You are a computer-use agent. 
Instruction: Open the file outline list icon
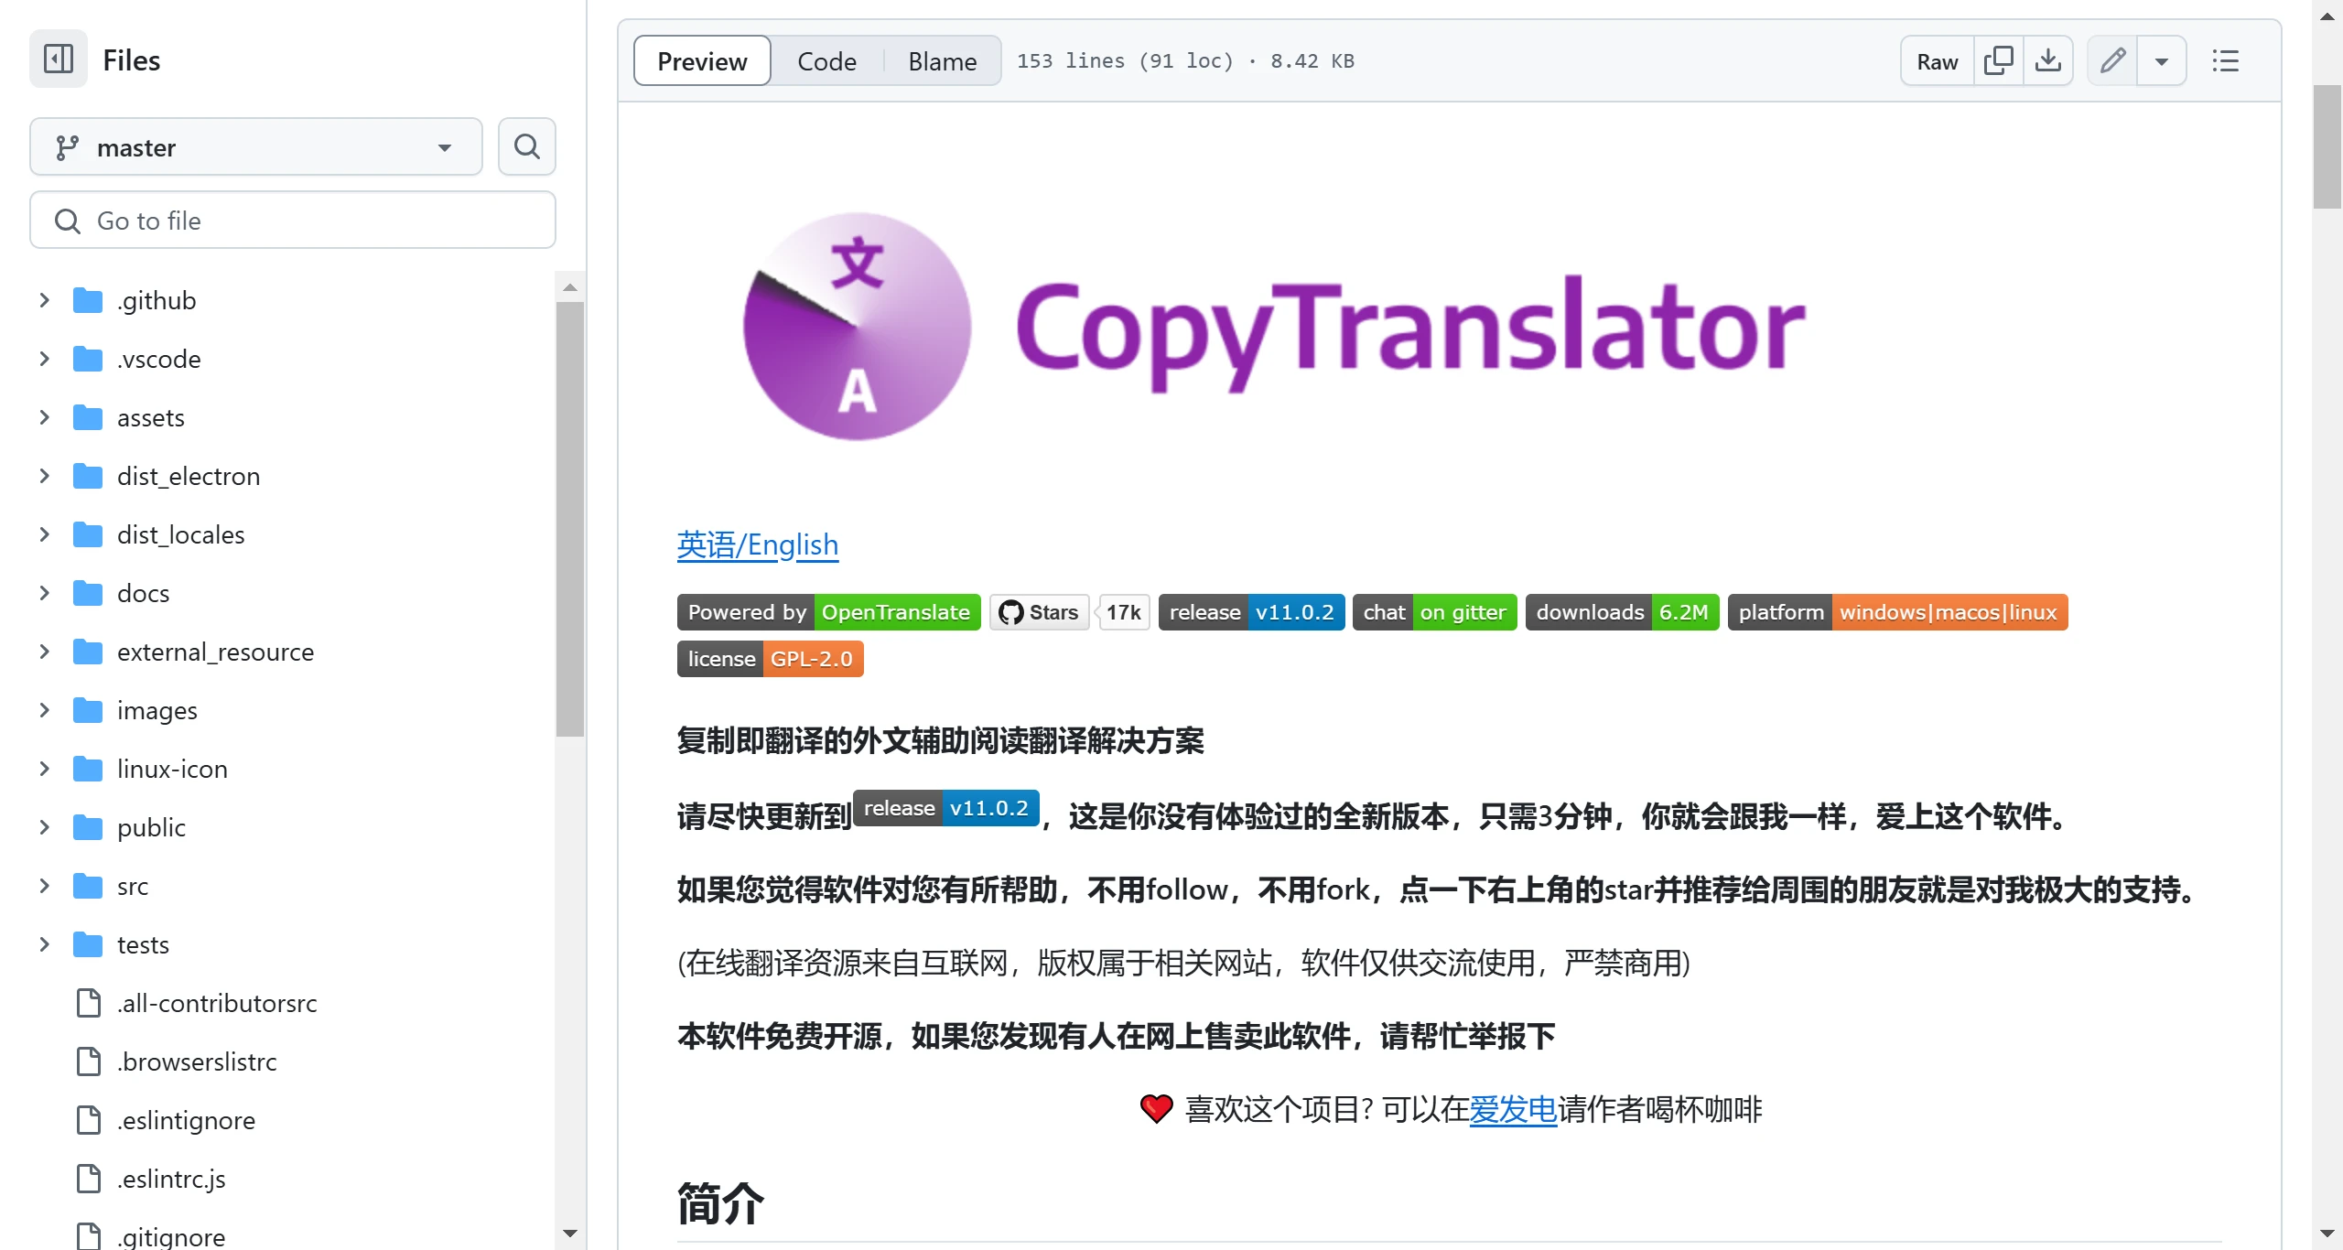(2226, 60)
